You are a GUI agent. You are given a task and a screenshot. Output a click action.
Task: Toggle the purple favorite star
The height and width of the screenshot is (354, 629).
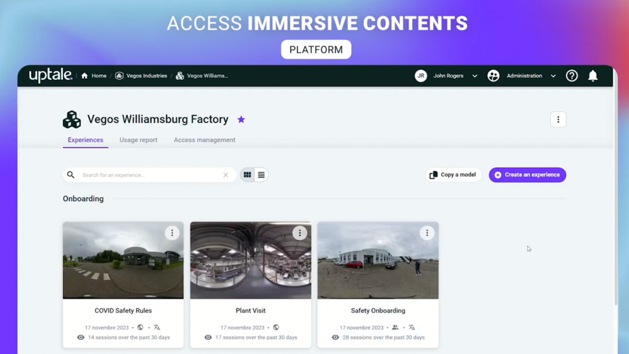241,119
